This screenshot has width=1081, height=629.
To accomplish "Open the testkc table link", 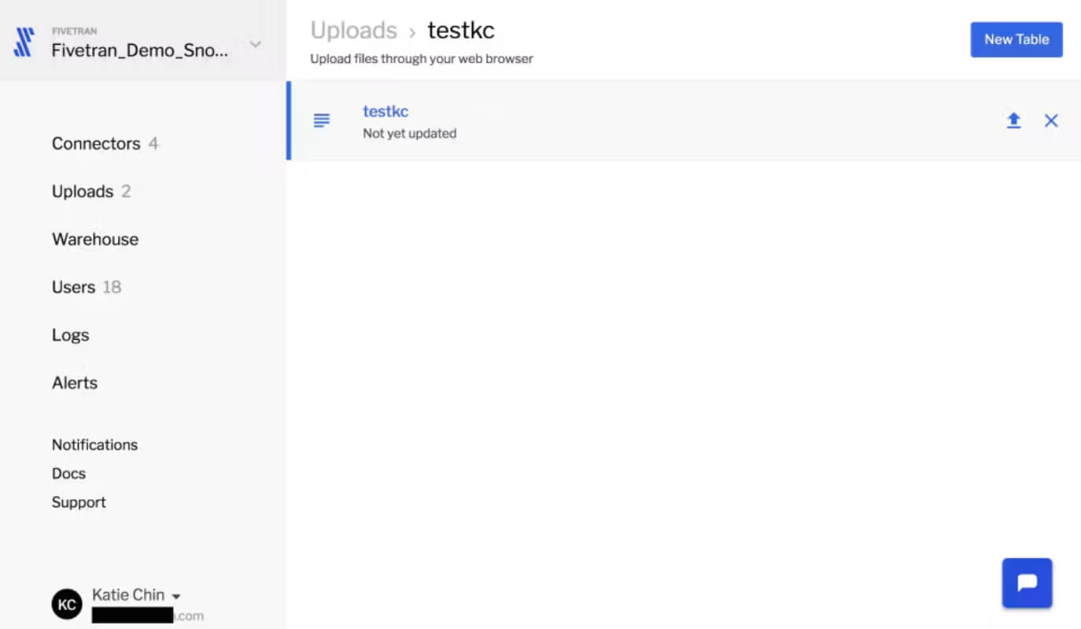I will [386, 112].
